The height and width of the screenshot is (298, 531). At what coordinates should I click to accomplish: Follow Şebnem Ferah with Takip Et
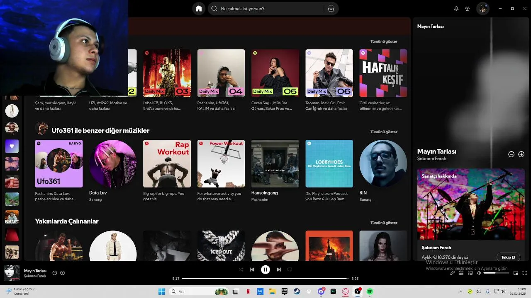click(508, 257)
